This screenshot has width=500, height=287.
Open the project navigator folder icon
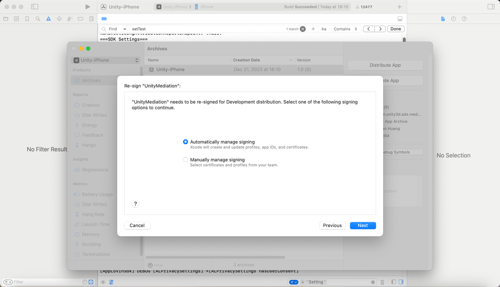pos(5,19)
